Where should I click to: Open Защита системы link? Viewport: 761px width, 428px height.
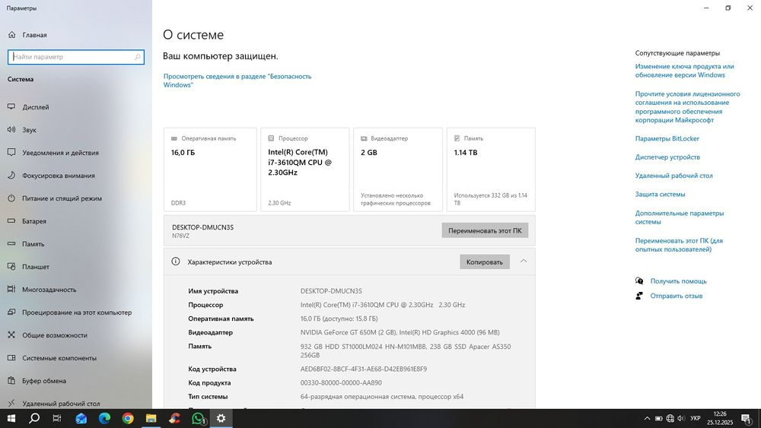point(660,194)
